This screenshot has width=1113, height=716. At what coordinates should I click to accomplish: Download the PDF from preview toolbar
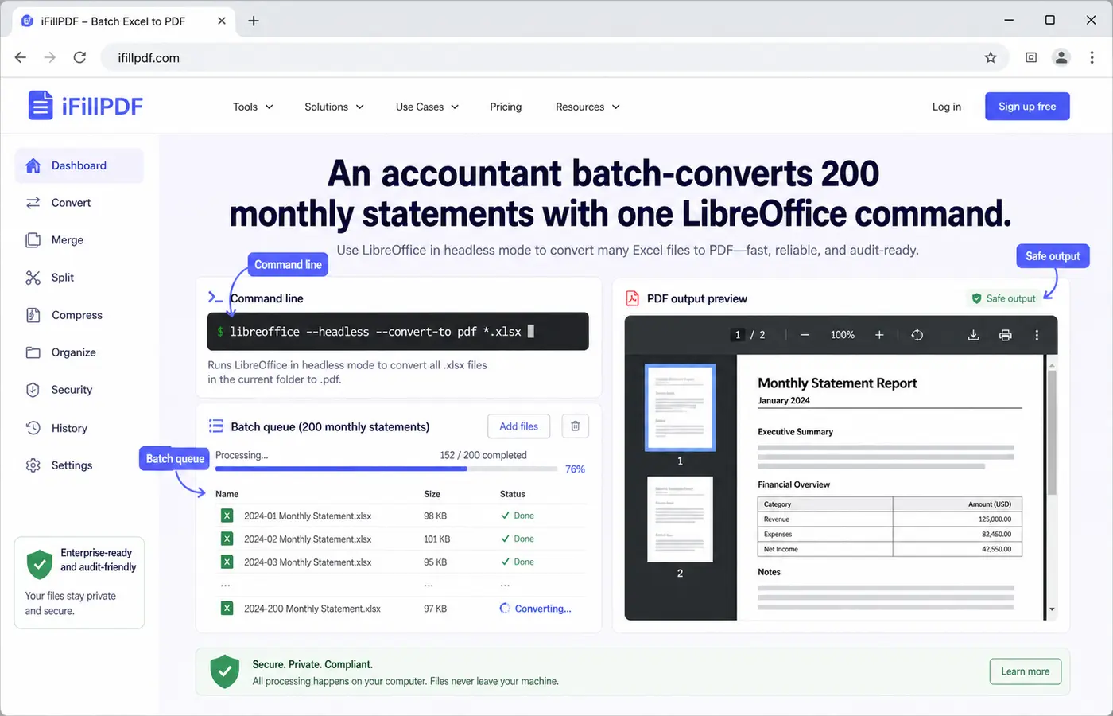tap(973, 335)
